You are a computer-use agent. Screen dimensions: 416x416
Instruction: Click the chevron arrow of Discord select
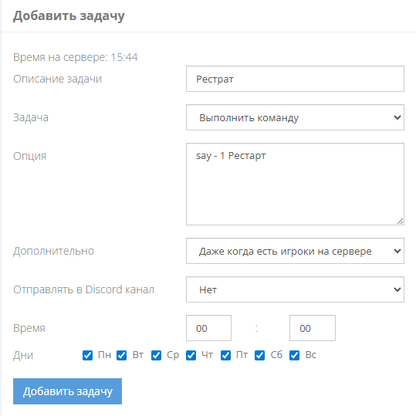tap(397, 289)
